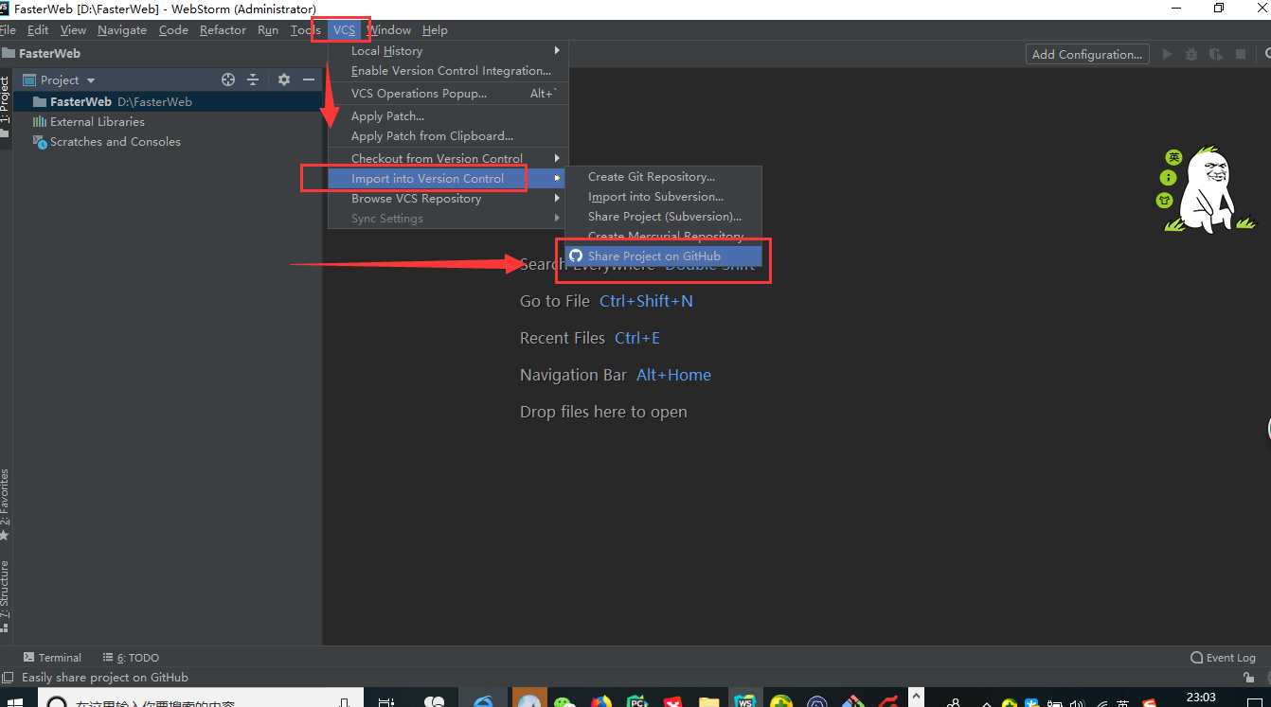Hide Project panel with minus icon
The image size is (1271, 707).
[x=309, y=80]
